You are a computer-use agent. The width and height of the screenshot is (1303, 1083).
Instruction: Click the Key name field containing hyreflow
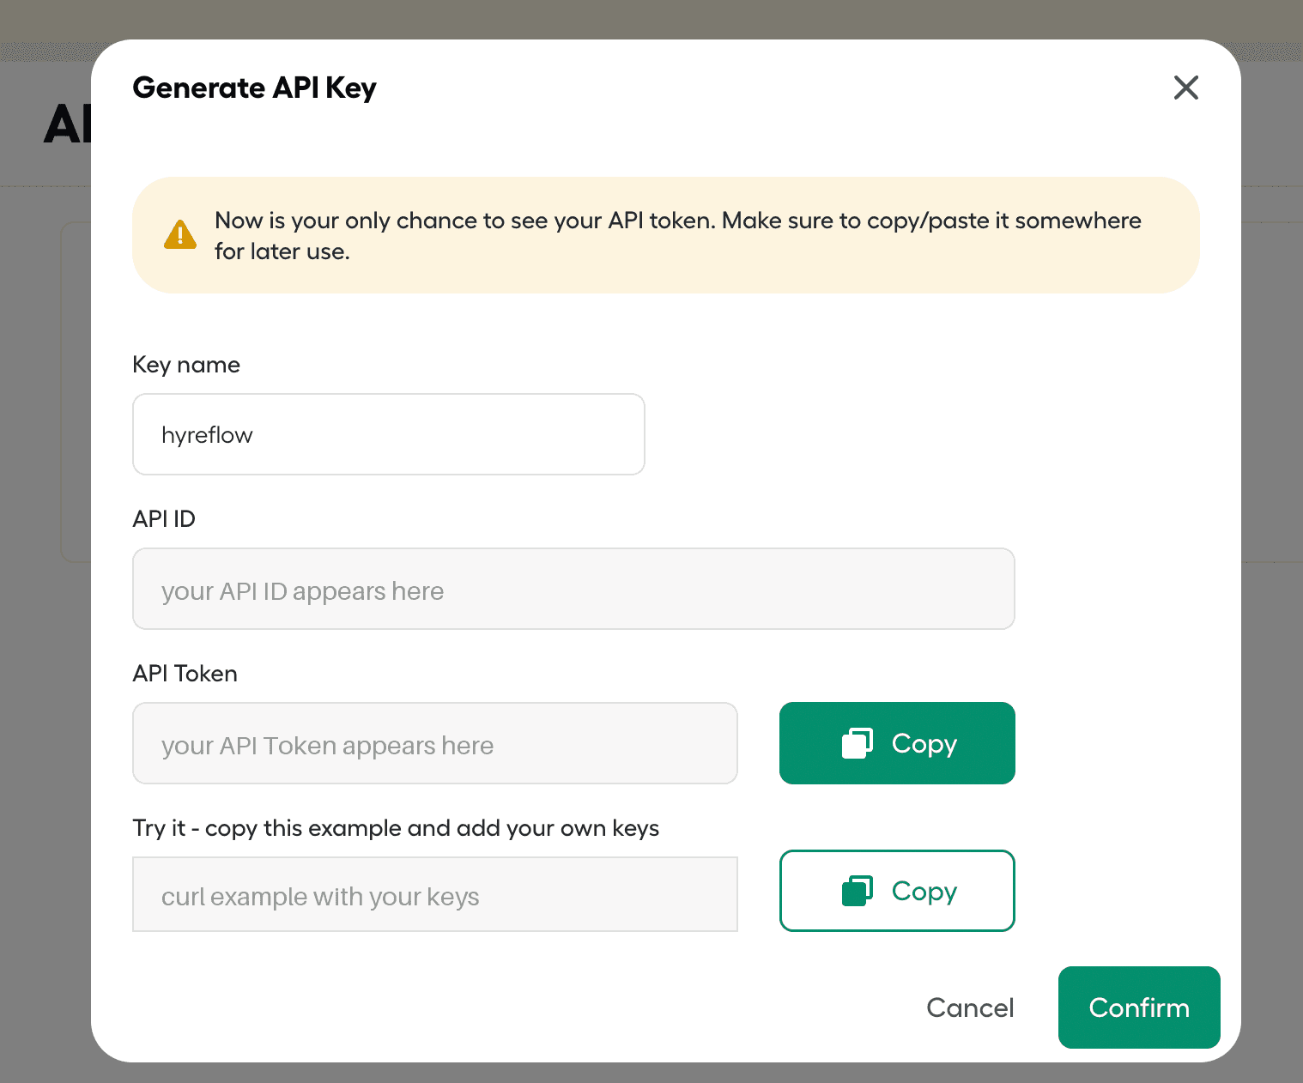click(389, 434)
